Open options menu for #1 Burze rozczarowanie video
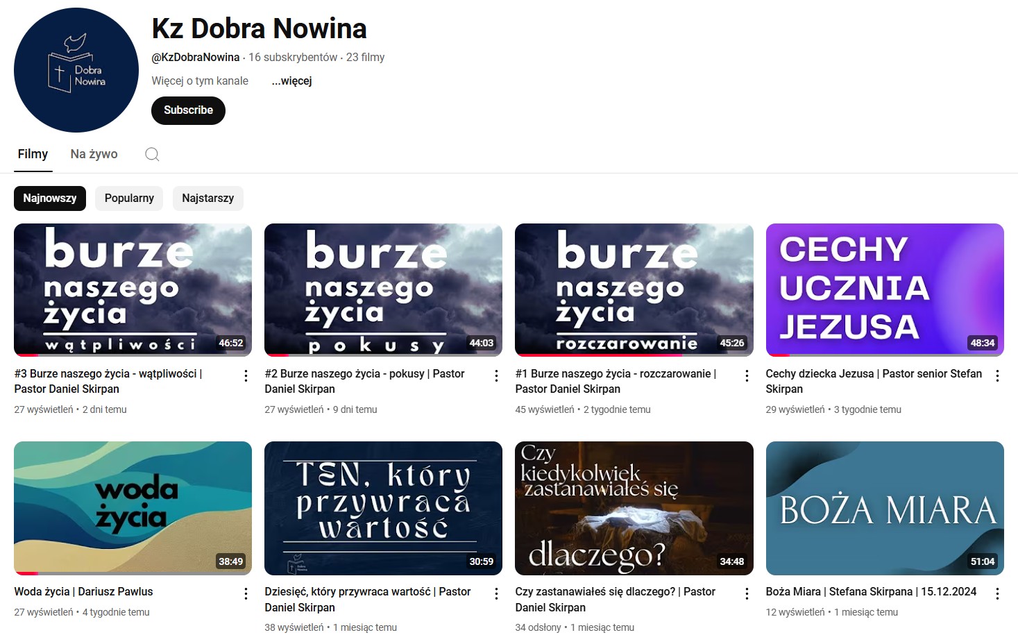Screen dimensions: 1018x635 point(747,375)
